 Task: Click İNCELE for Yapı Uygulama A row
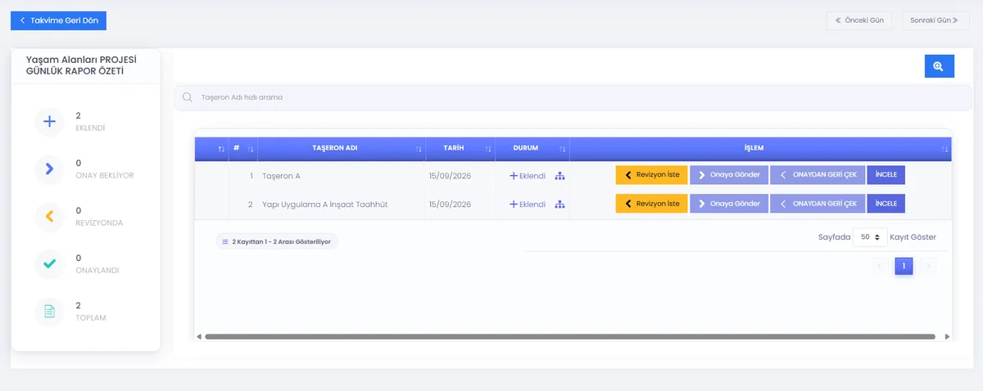(886, 204)
